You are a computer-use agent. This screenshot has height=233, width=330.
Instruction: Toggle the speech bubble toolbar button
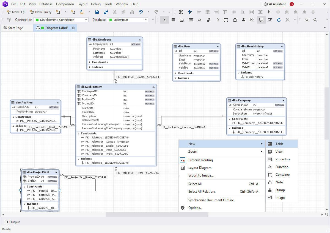[261, 20]
